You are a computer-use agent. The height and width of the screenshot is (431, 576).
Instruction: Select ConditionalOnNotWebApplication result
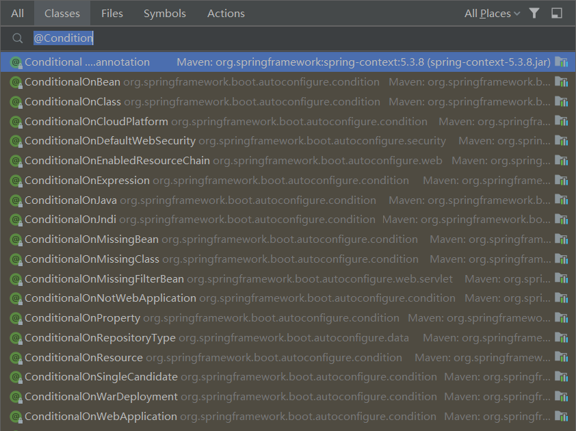288,298
